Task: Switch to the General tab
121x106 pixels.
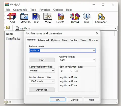Action: coord(31,40)
